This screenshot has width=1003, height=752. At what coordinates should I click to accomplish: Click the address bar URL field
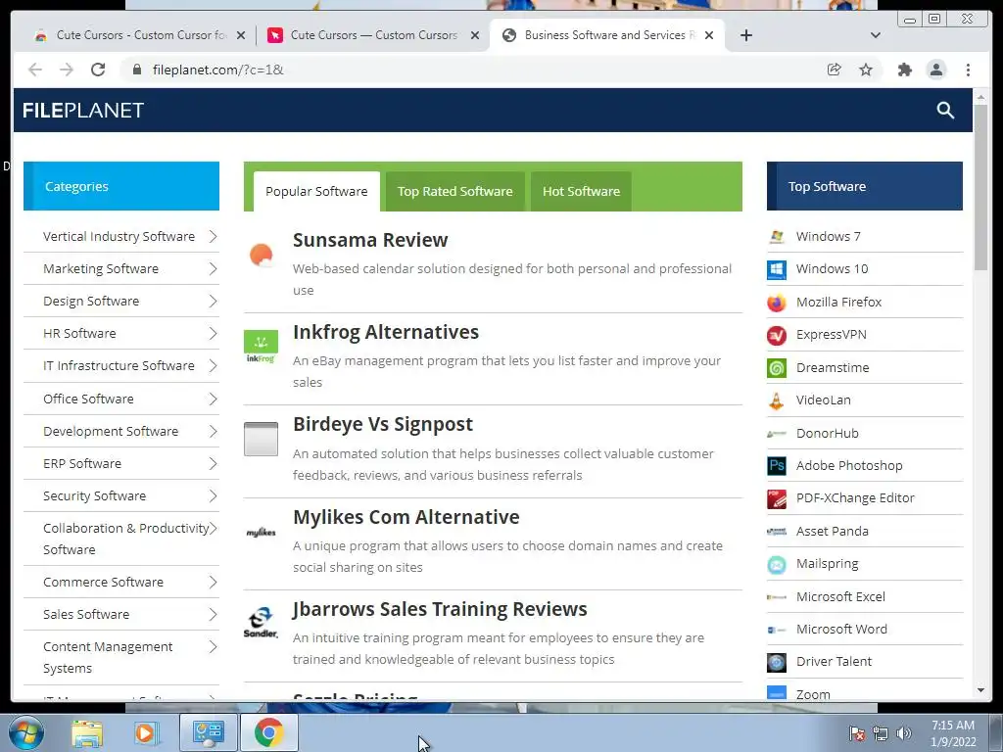473,70
